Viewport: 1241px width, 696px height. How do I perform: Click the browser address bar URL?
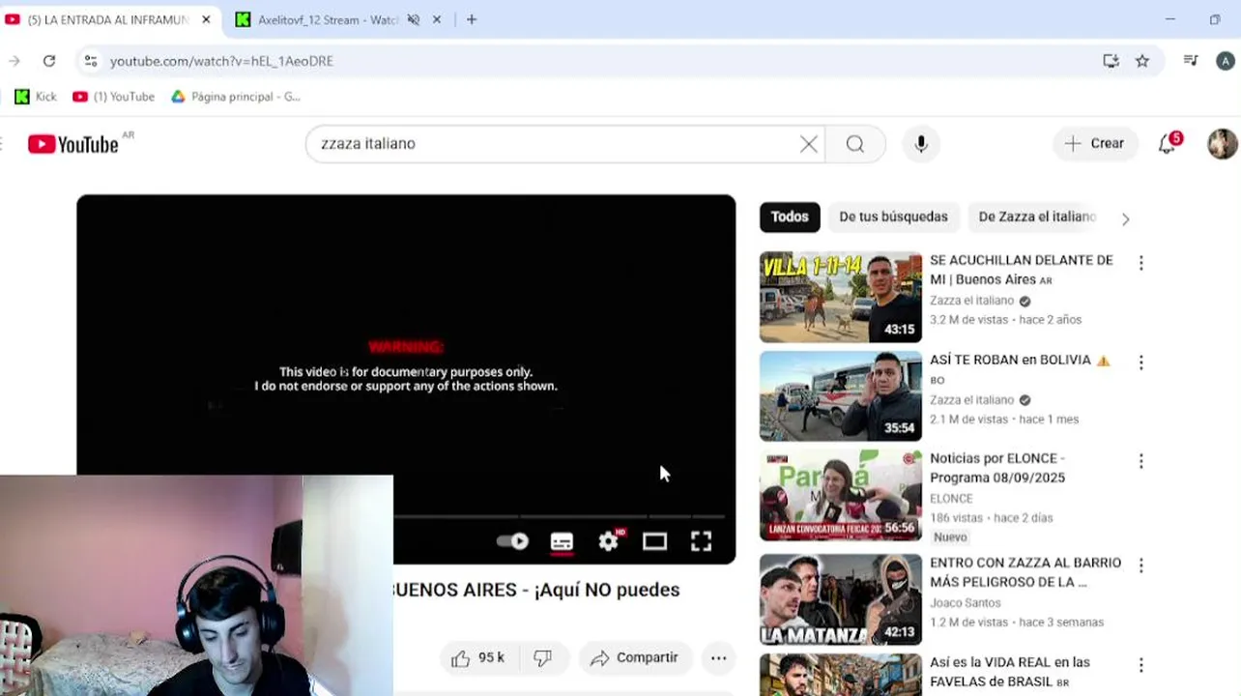click(x=221, y=61)
